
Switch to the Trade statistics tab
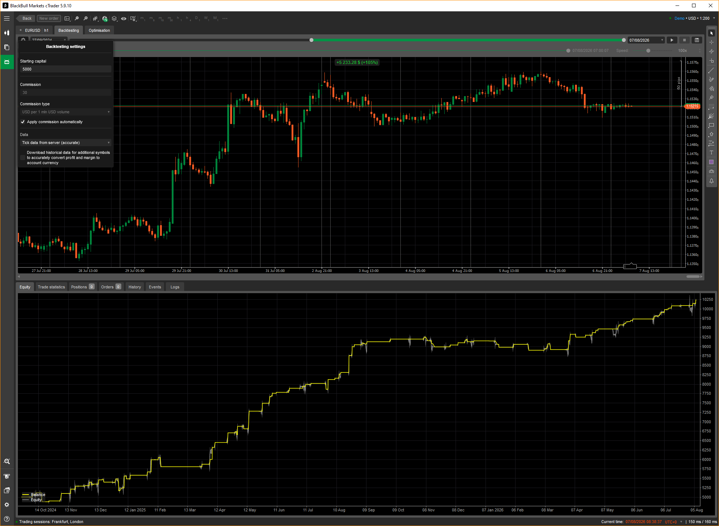[52, 287]
